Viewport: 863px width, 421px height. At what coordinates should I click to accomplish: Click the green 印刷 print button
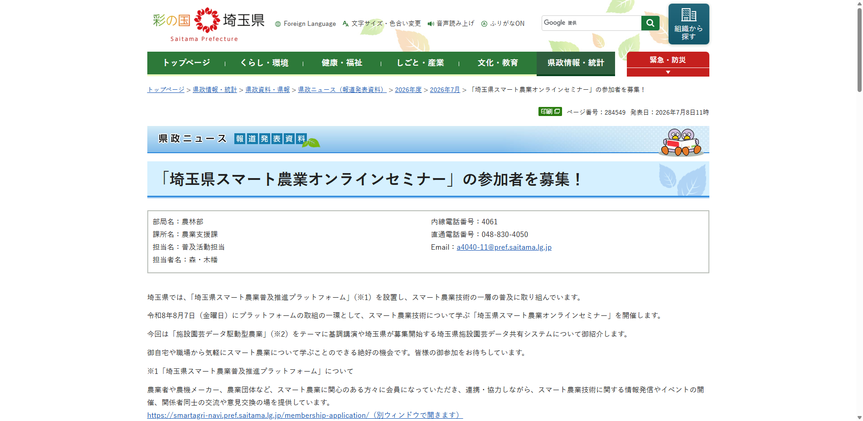click(550, 111)
